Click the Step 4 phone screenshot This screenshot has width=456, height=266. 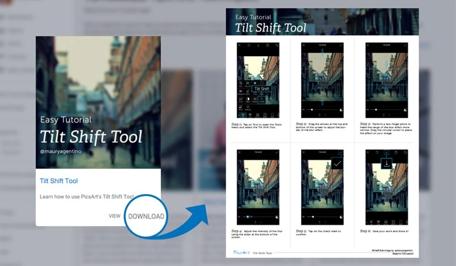(x=258, y=187)
